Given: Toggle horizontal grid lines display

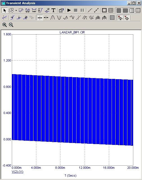Looking at the screenshot, I should click(125, 10).
